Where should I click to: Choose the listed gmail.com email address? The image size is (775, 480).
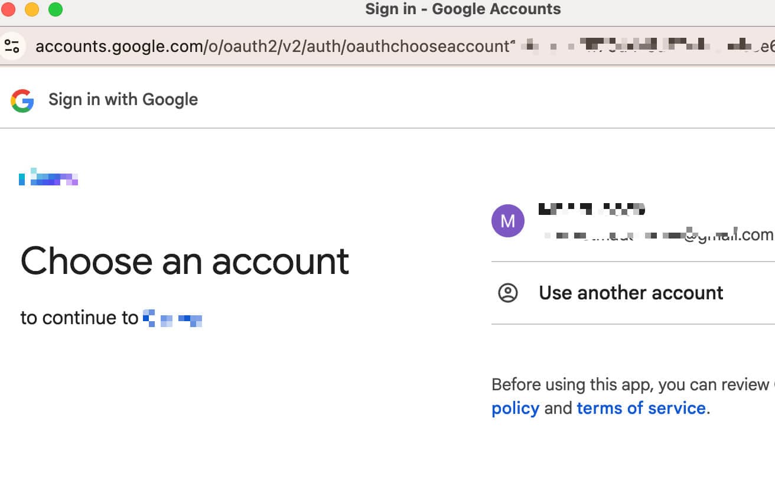click(657, 236)
